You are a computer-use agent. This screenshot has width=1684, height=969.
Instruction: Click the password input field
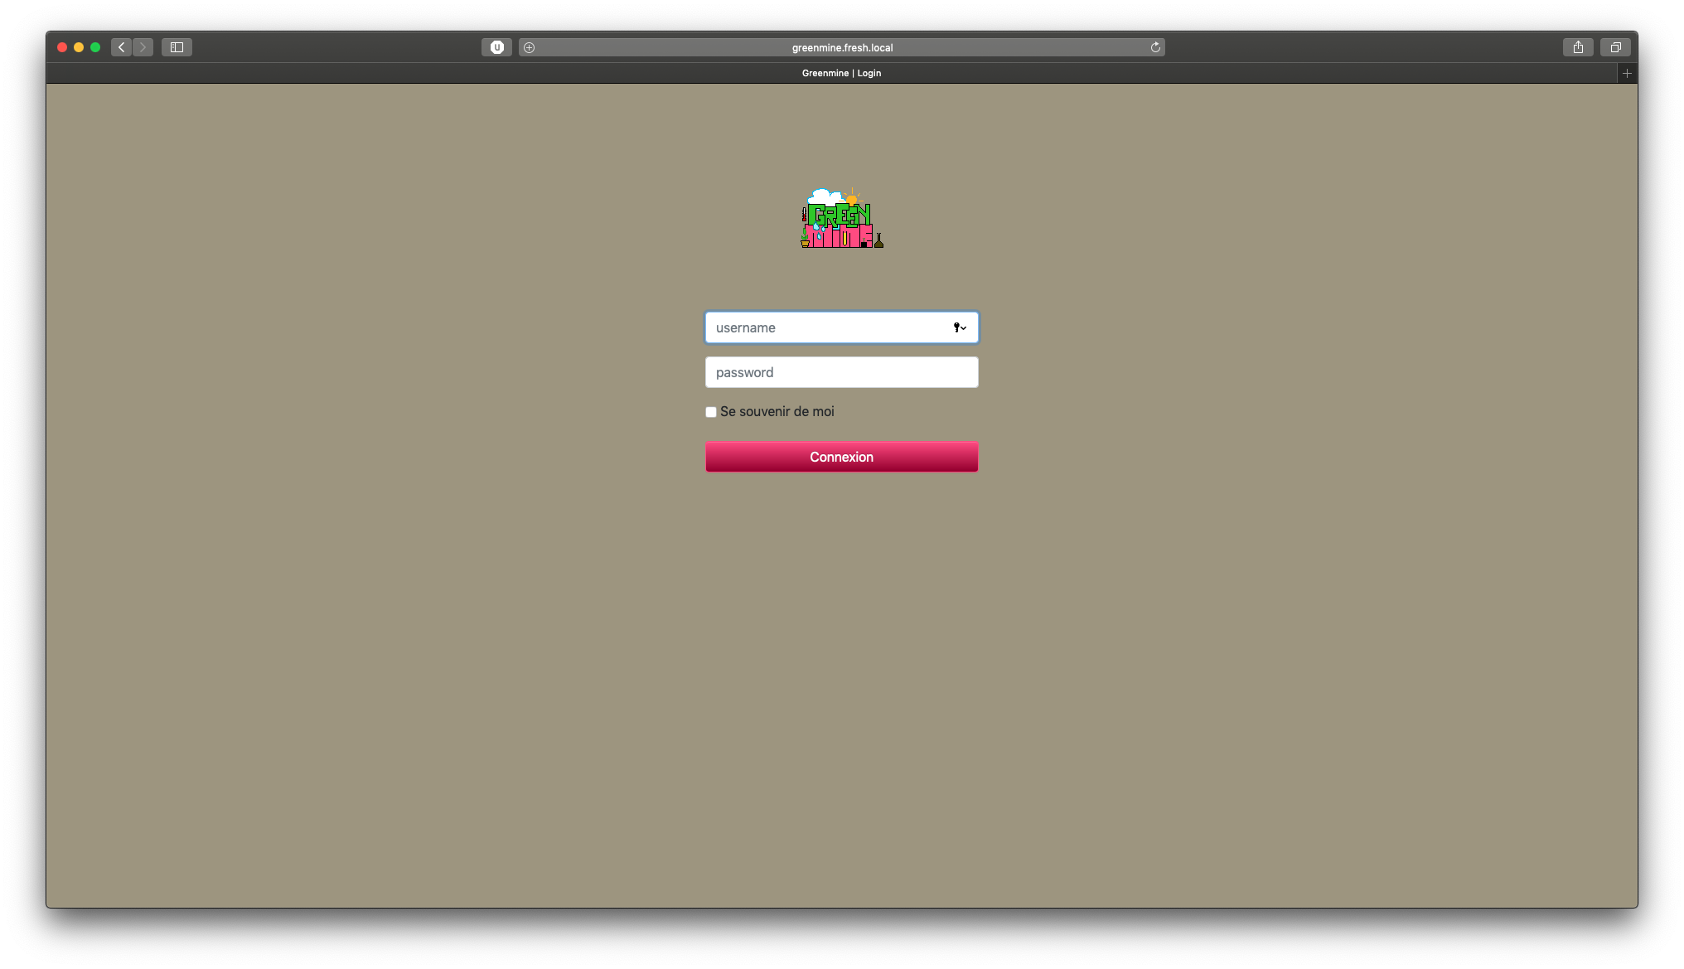click(841, 372)
